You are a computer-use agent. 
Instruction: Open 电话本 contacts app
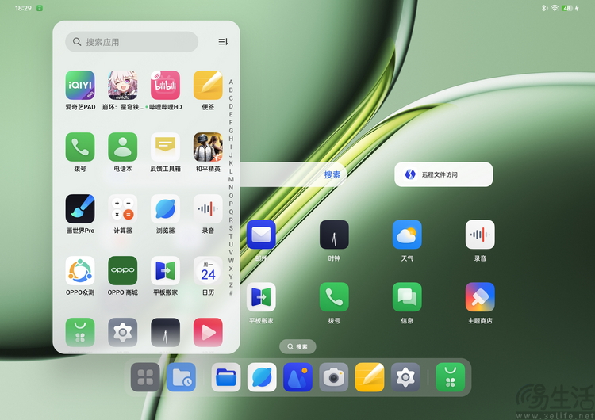coord(122,147)
